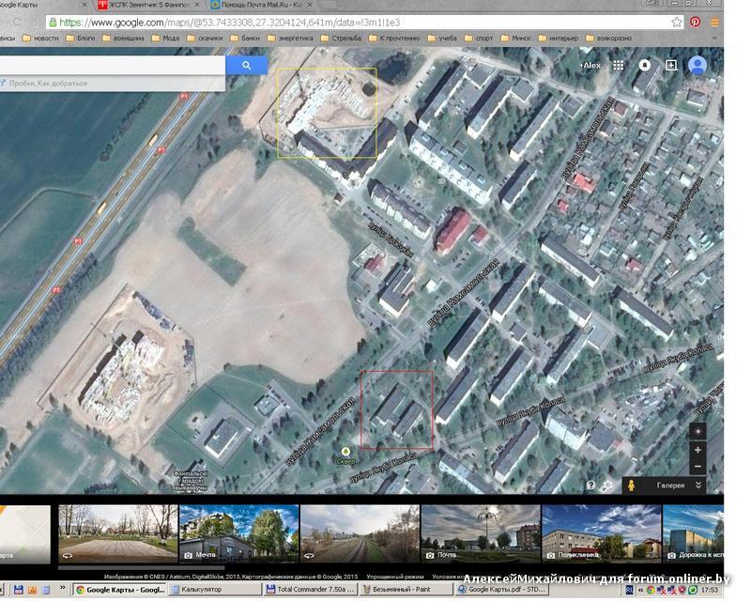The width and height of the screenshot is (751, 601).
Task: Open the К прочтению bookmarks folder
Action: (x=394, y=38)
